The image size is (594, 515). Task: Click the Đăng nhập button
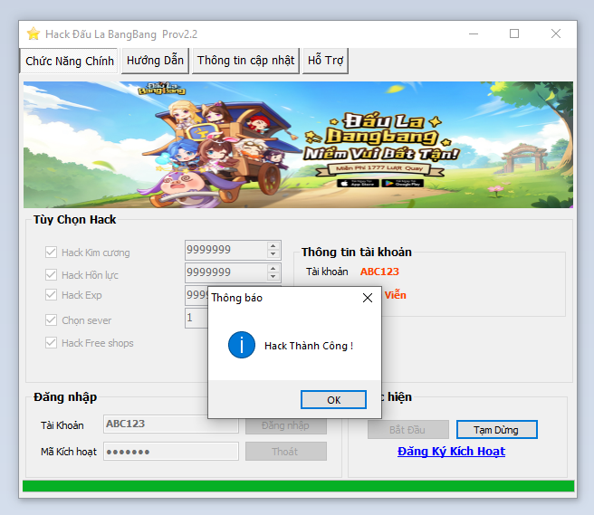tap(286, 426)
